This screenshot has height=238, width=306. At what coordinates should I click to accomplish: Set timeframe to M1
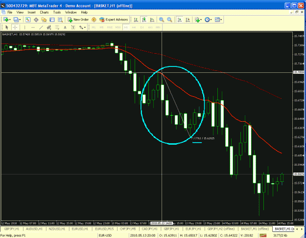(x=94, y=27)
